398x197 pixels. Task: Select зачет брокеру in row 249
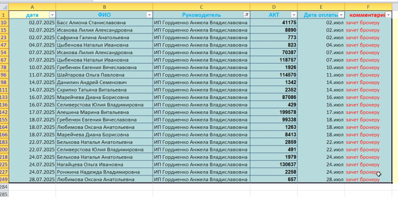[368, 179]
